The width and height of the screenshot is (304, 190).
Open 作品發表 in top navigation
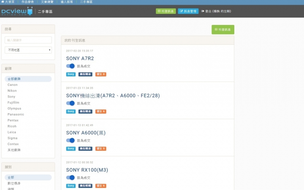27,2
